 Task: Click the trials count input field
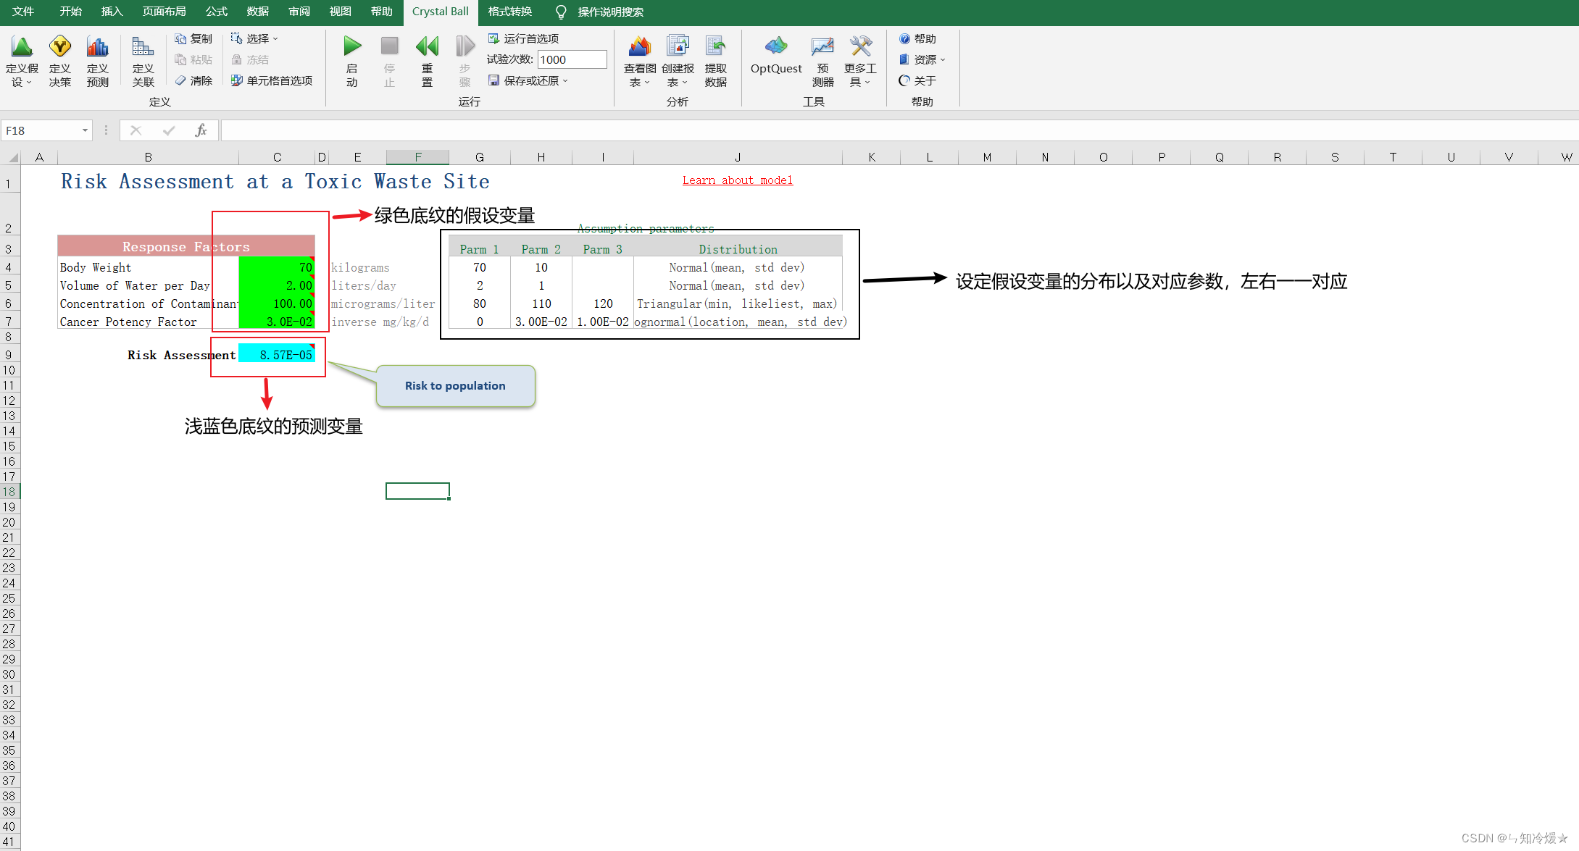click(x=572, y=59)
